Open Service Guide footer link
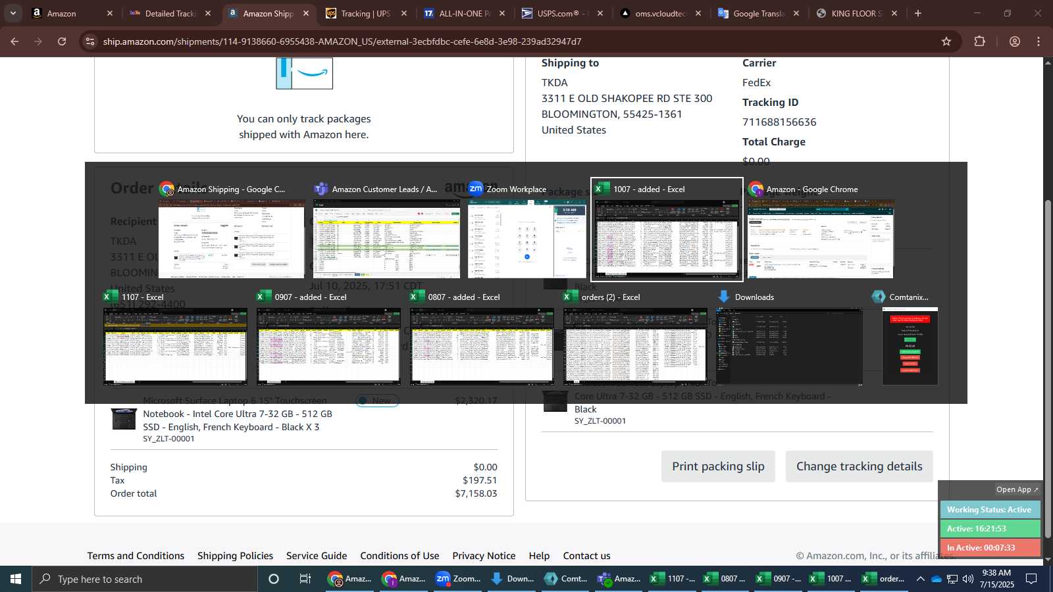This screenshot has width=1053, height=592. [317, 556]
